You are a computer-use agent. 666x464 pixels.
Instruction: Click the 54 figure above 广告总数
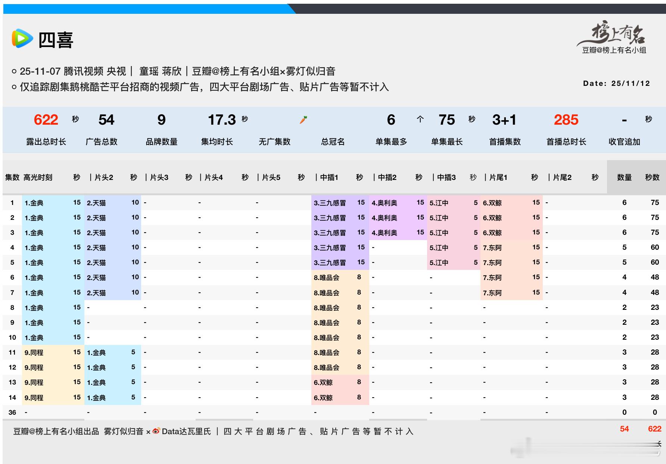click(x=106, y=120)
